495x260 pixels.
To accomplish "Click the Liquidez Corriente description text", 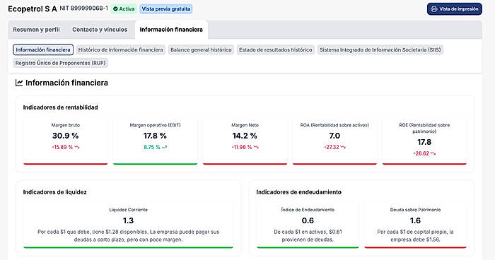I will point(128,236).
